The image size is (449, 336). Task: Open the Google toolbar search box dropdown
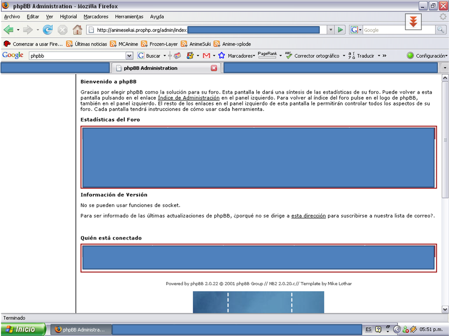pyautogui.click(x=129, y=56)
